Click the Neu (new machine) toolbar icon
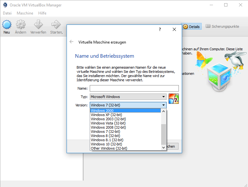 7,25
